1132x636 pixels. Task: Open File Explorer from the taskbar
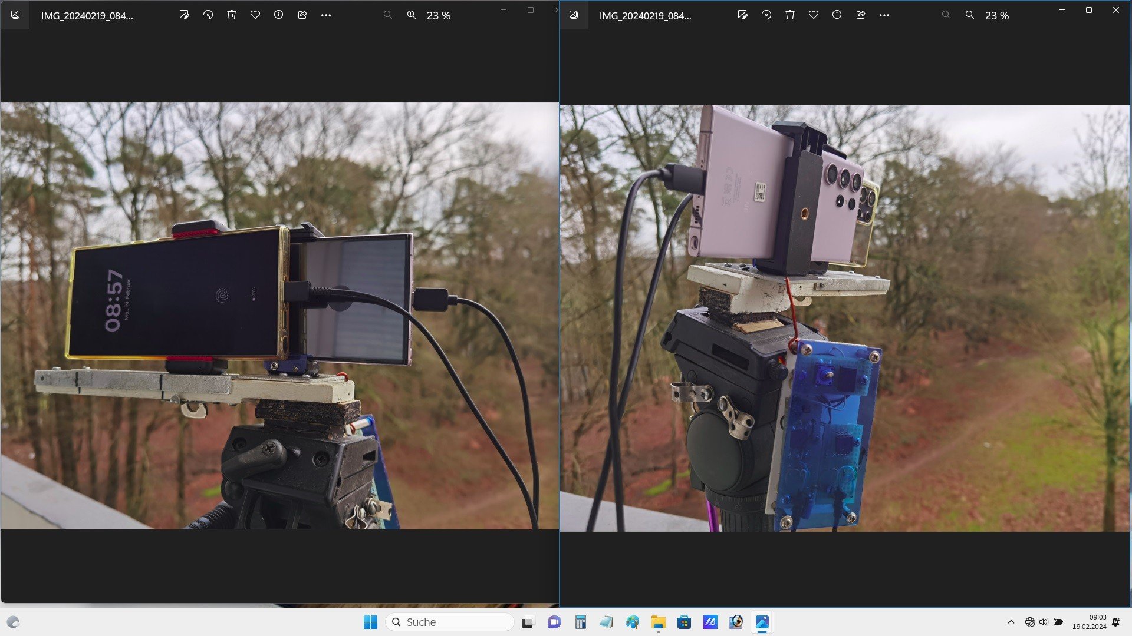pos(658,622)
